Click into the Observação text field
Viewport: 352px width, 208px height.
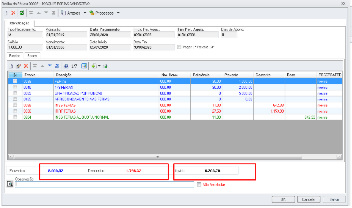[105, 184]
